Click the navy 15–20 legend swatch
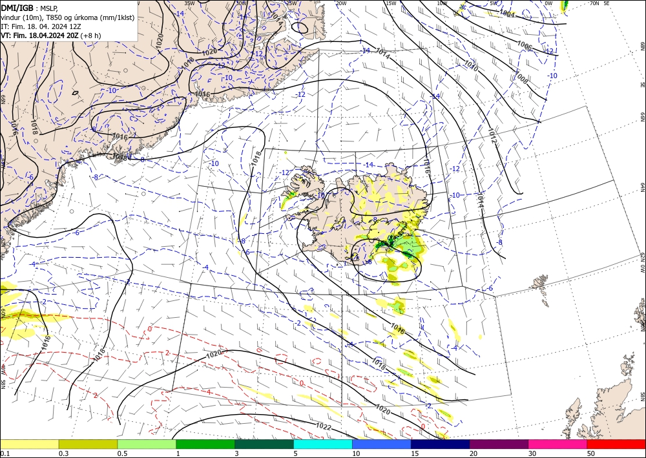Viewport: 646px width, 458px height. pos(441,444)
